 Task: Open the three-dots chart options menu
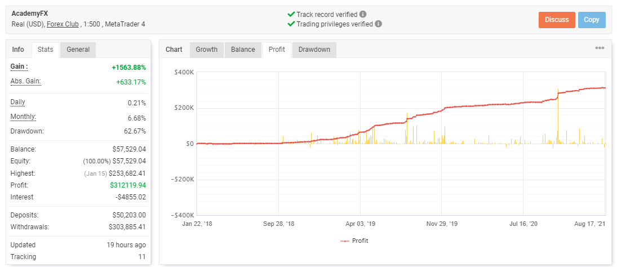point(600,48)
